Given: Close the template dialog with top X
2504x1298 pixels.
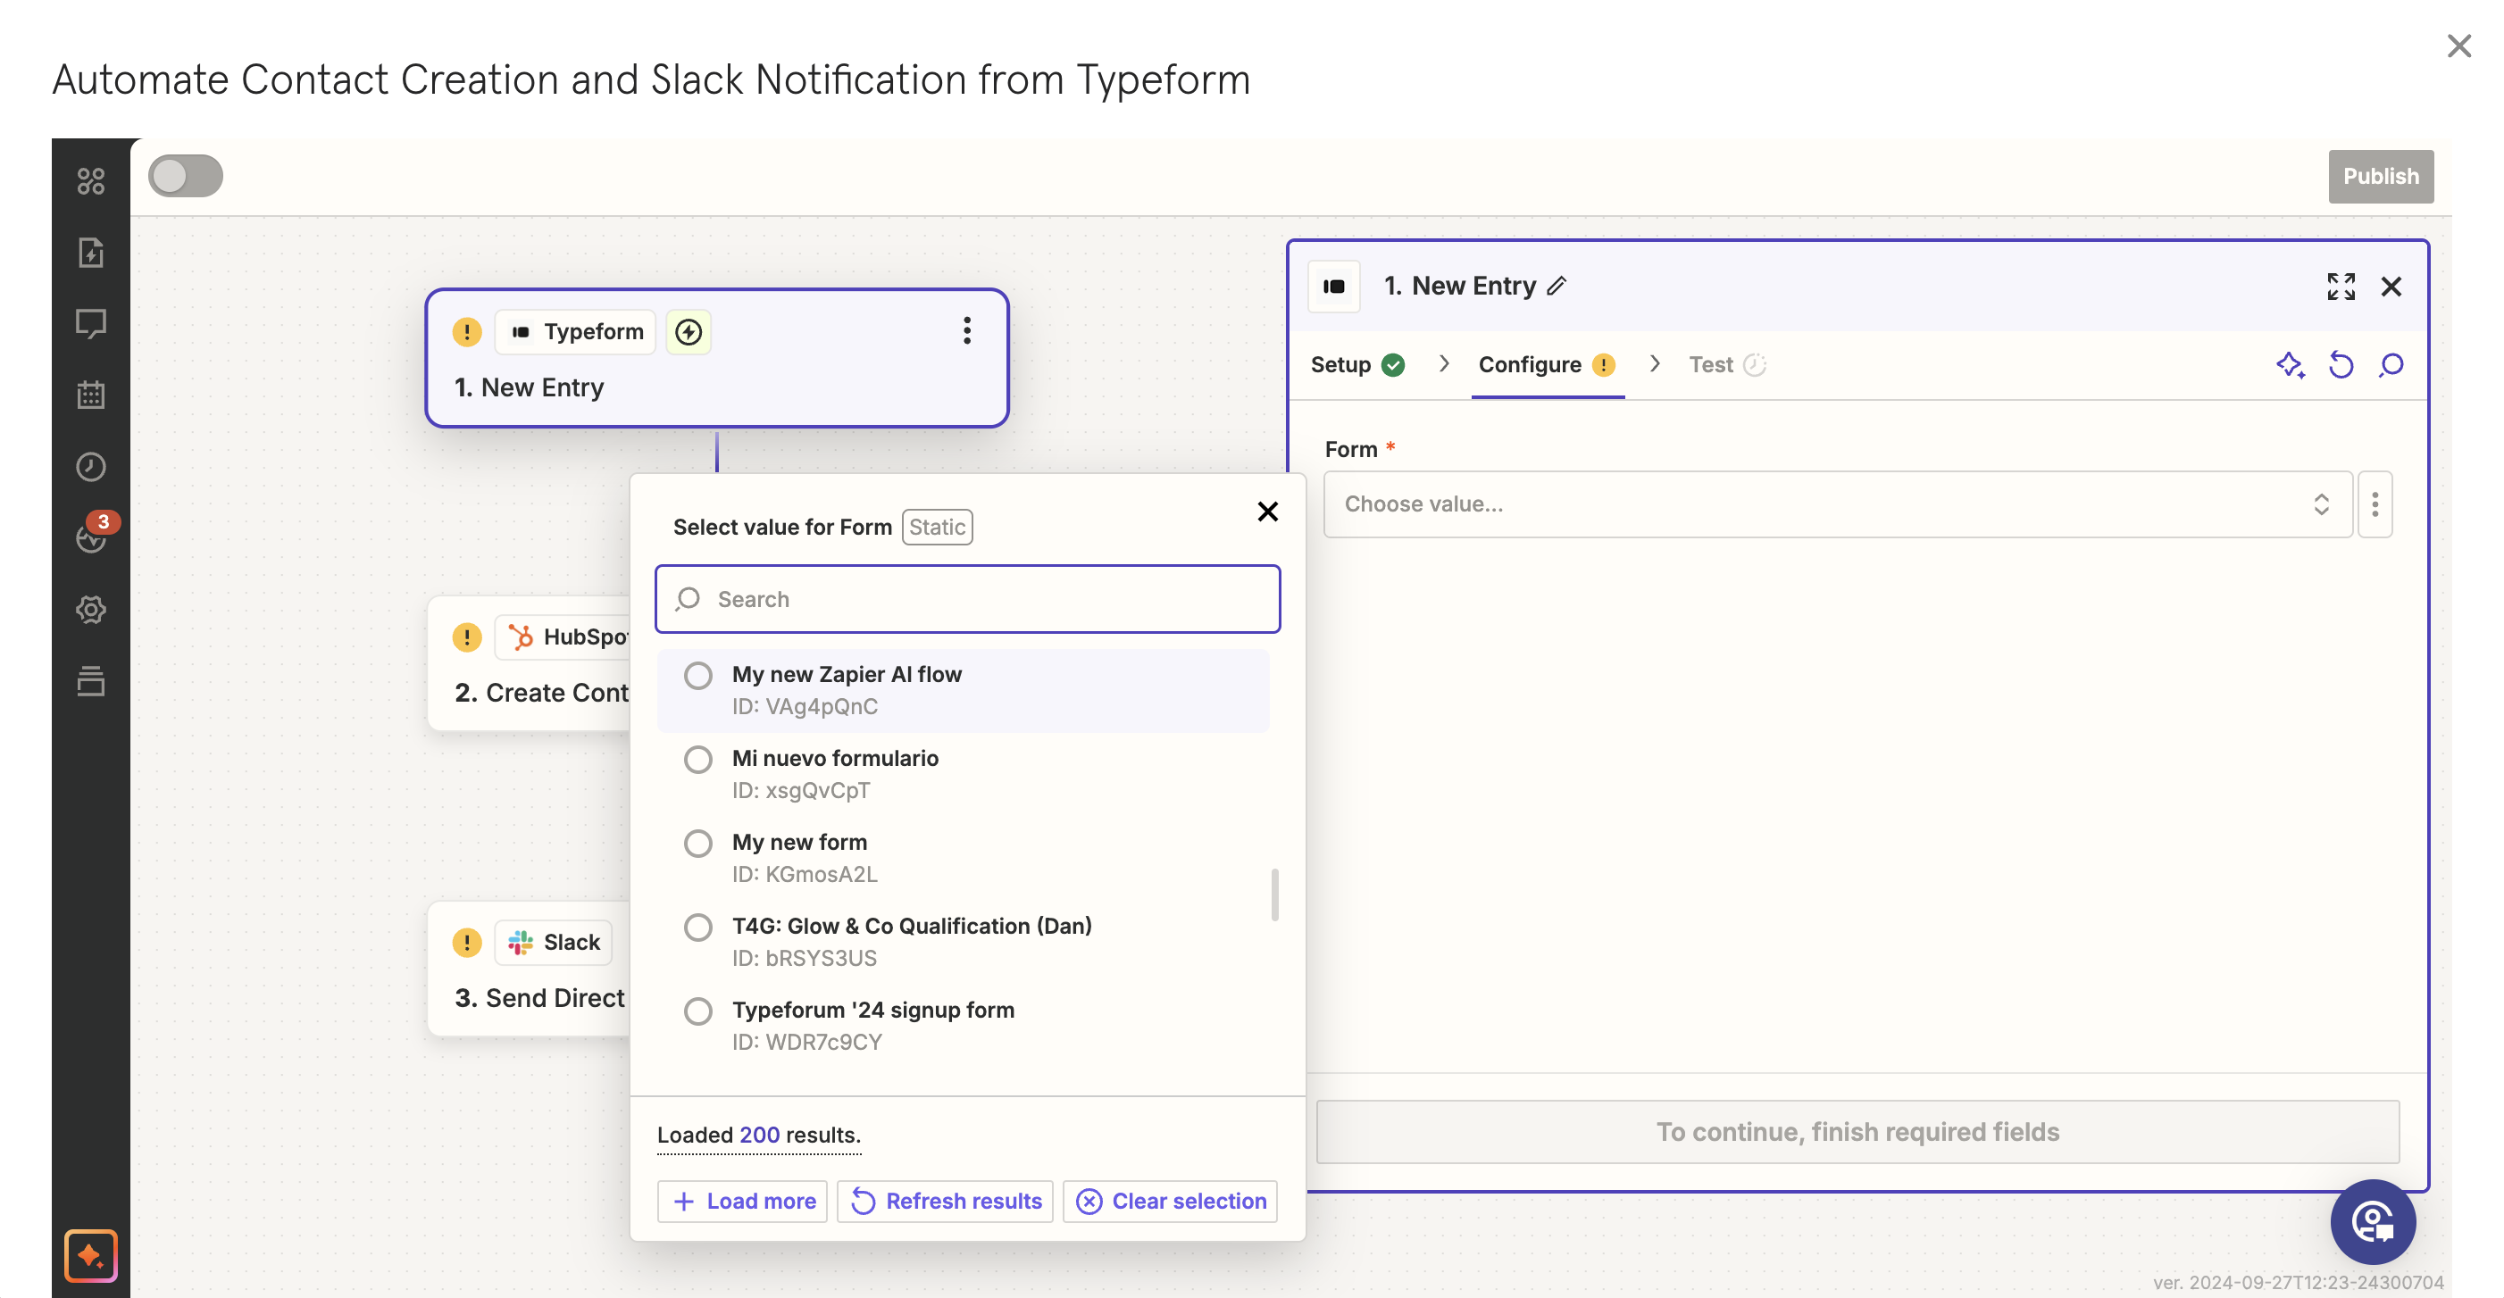Looking at the screenshot, I should click(x=2459, y=46).
